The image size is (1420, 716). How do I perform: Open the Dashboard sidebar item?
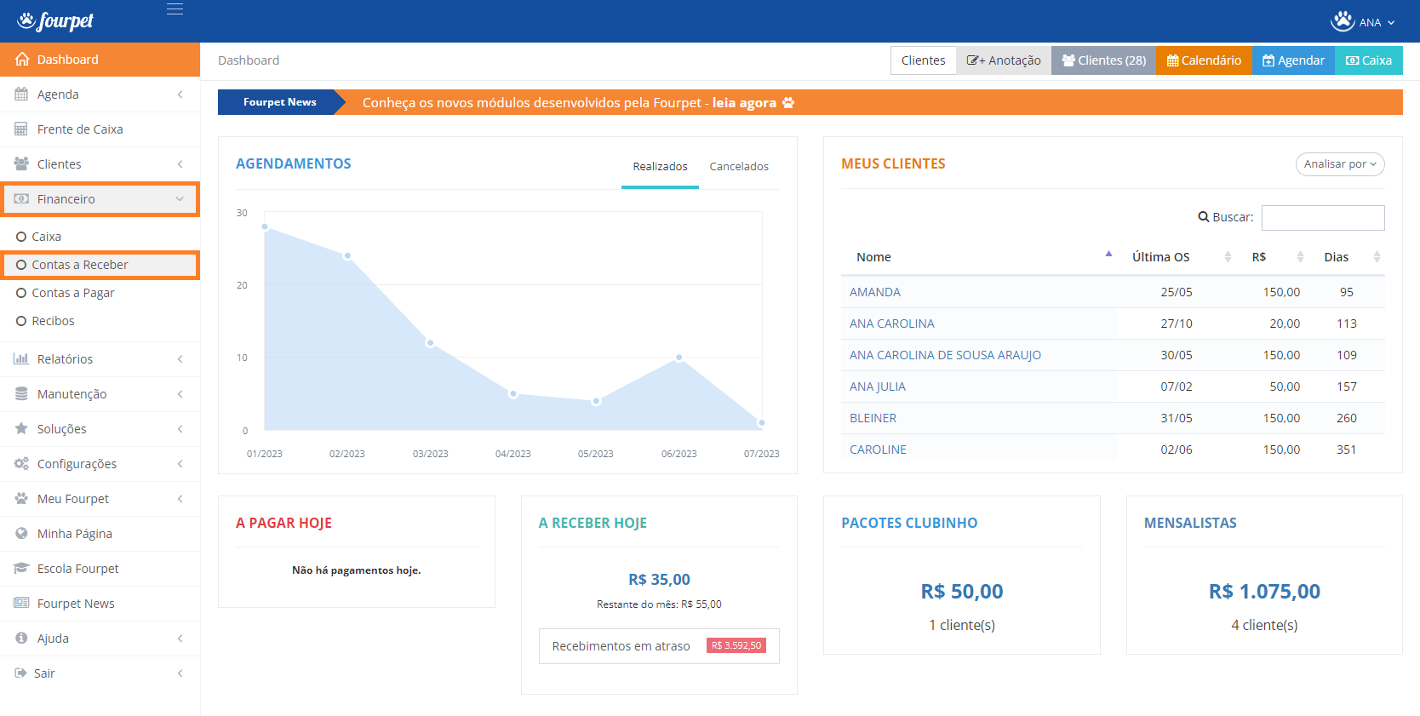click(x=100, y=60)
